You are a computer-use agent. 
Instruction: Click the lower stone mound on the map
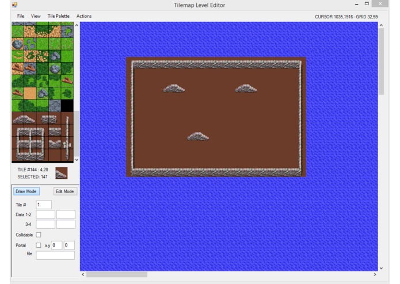tap(198, 136)
